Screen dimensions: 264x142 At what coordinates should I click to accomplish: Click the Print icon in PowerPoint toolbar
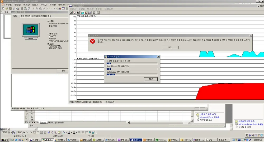pyautogui.click(x=22, y=9)
